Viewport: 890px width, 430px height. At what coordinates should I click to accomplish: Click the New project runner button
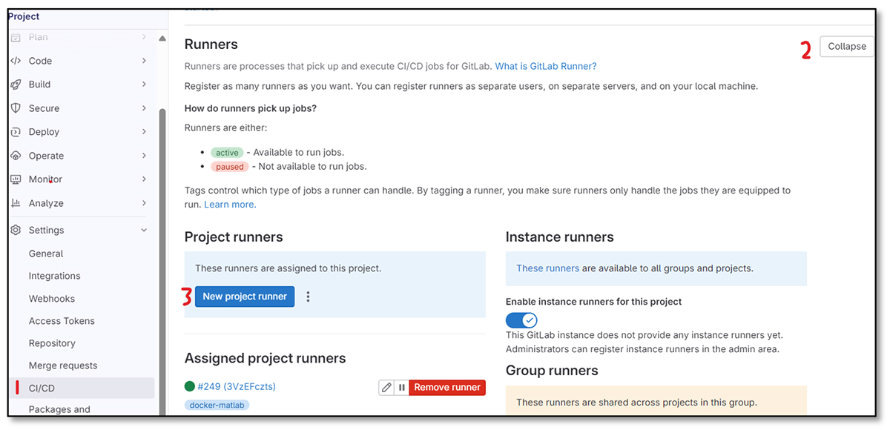click(x=244, y=296)
